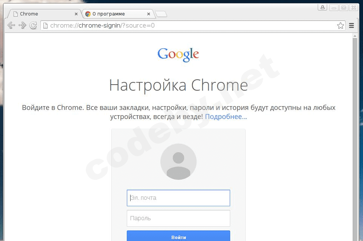Click the scrollbar up arrow
Viewport: 363px width, 241px height.
tap(355, 36)
